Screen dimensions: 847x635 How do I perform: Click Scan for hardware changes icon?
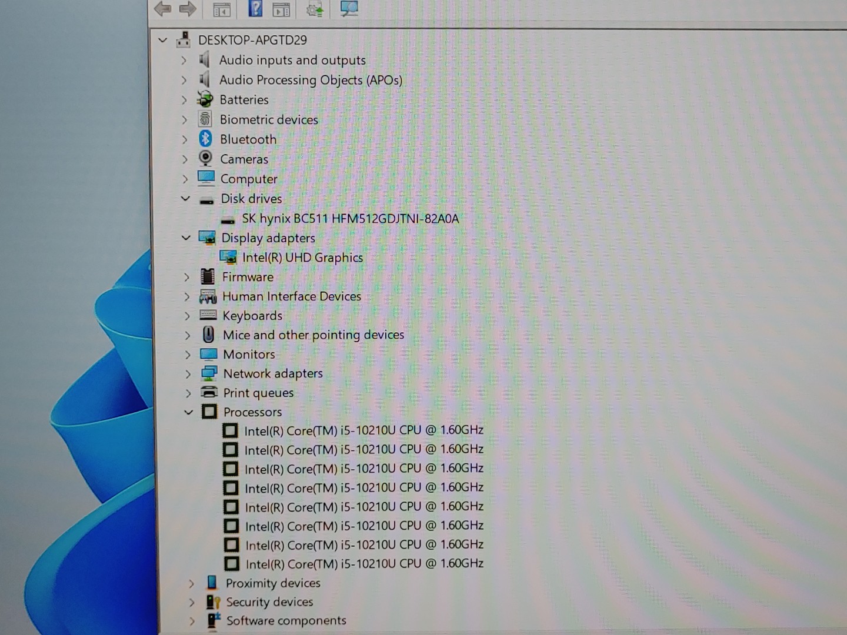point(349,8)
